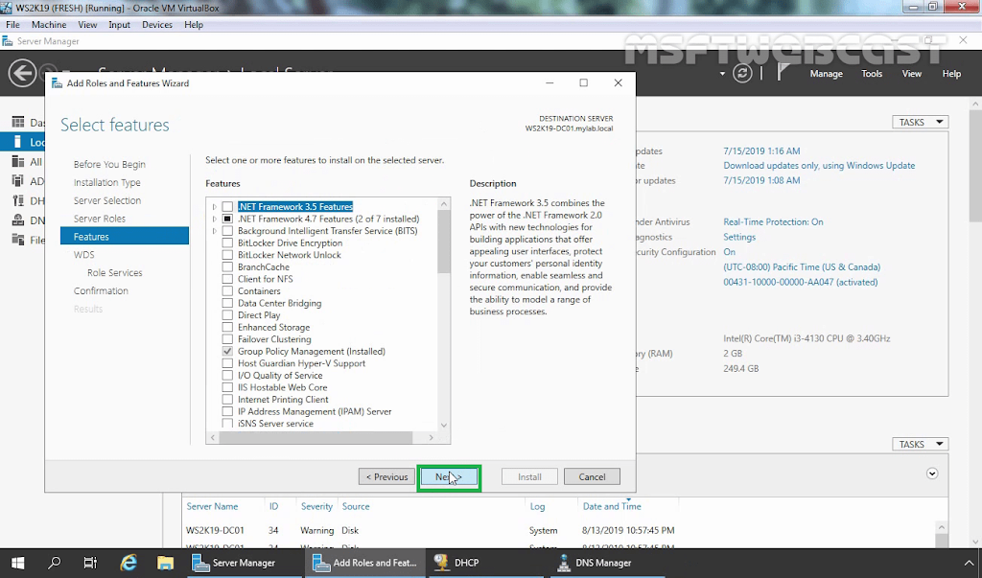This screenshot has width=982, height=578.
Task: Sort events by the Severity column
Action: click(316, 506)
